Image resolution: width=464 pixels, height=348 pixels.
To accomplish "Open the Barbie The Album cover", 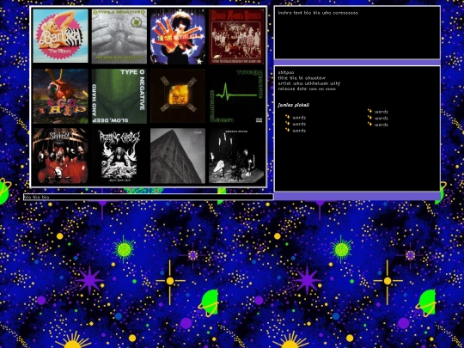I will coord(60,36).
